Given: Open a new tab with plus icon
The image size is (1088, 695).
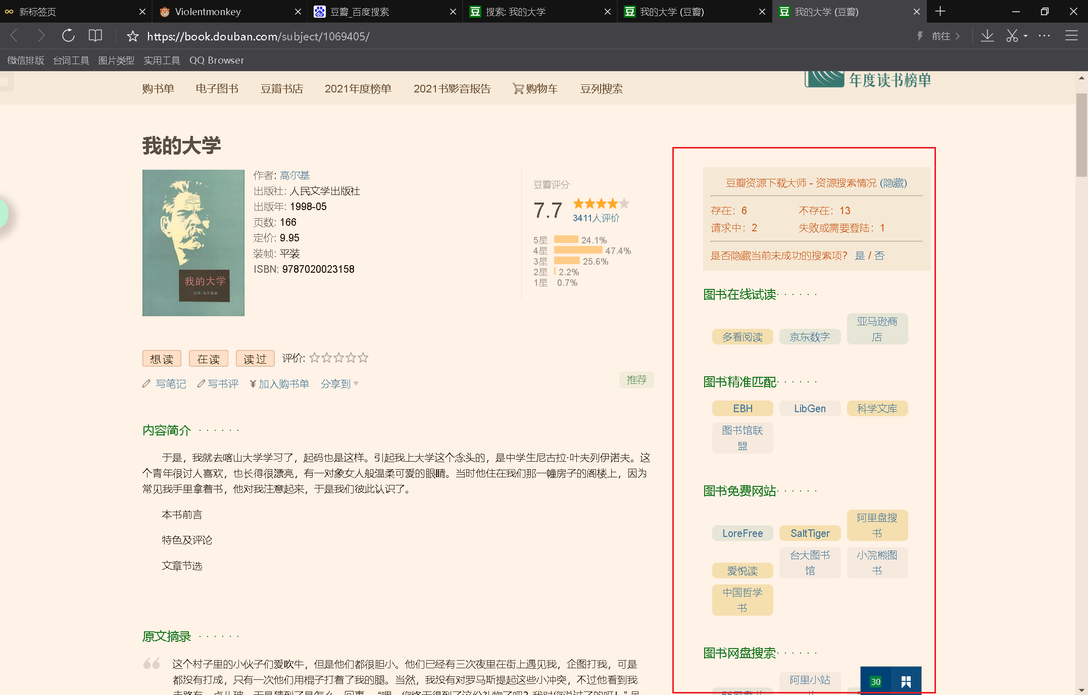Looking at the screenshot, I should pos(940,12).
